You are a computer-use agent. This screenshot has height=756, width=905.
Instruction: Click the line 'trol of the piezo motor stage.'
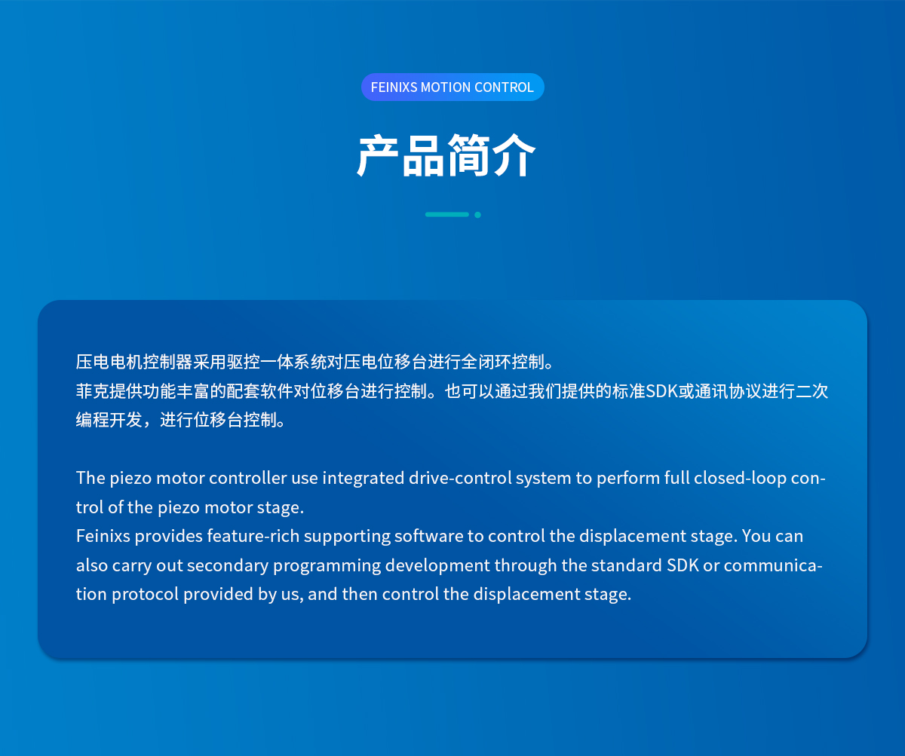point(190,507)
